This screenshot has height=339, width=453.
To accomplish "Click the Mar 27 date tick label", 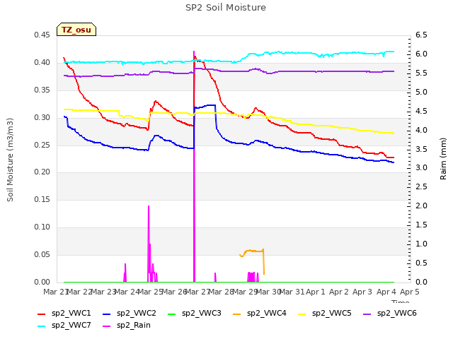I will (x=197, y=292).
